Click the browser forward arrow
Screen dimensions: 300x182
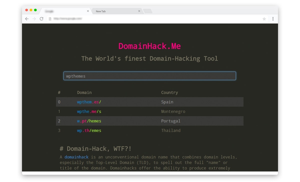pos(34,19)
